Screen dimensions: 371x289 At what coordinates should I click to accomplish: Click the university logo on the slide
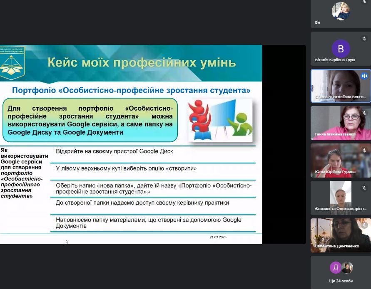[x=12, y=63]
